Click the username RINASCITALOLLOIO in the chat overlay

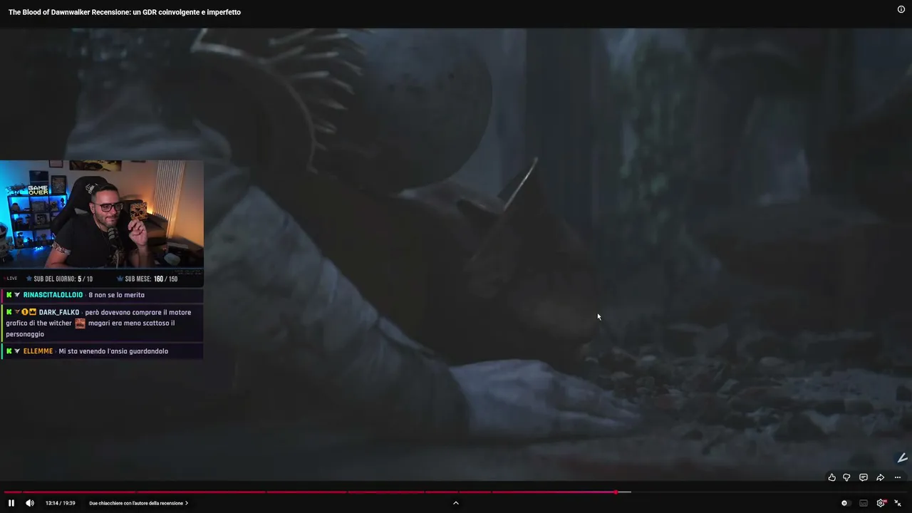(x=53, y=295)
